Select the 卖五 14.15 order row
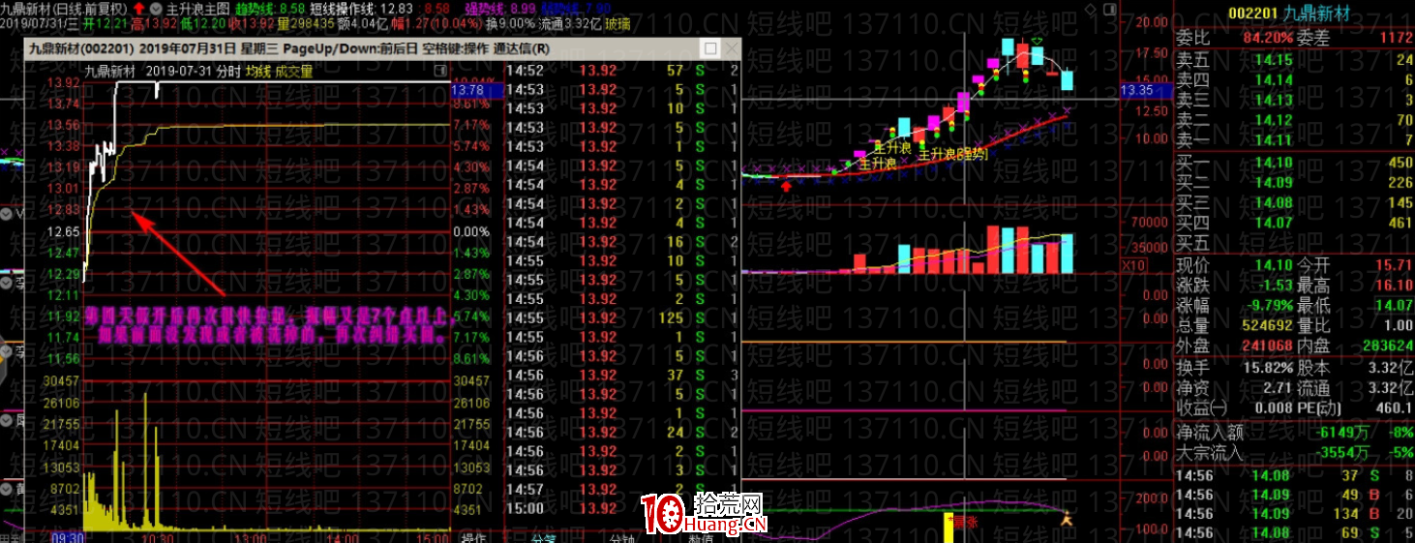This screenshot has width=1415, height=543. [1294, 60]
